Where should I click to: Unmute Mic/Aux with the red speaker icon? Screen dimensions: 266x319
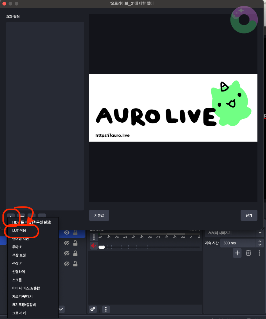[x=94, y=246]
